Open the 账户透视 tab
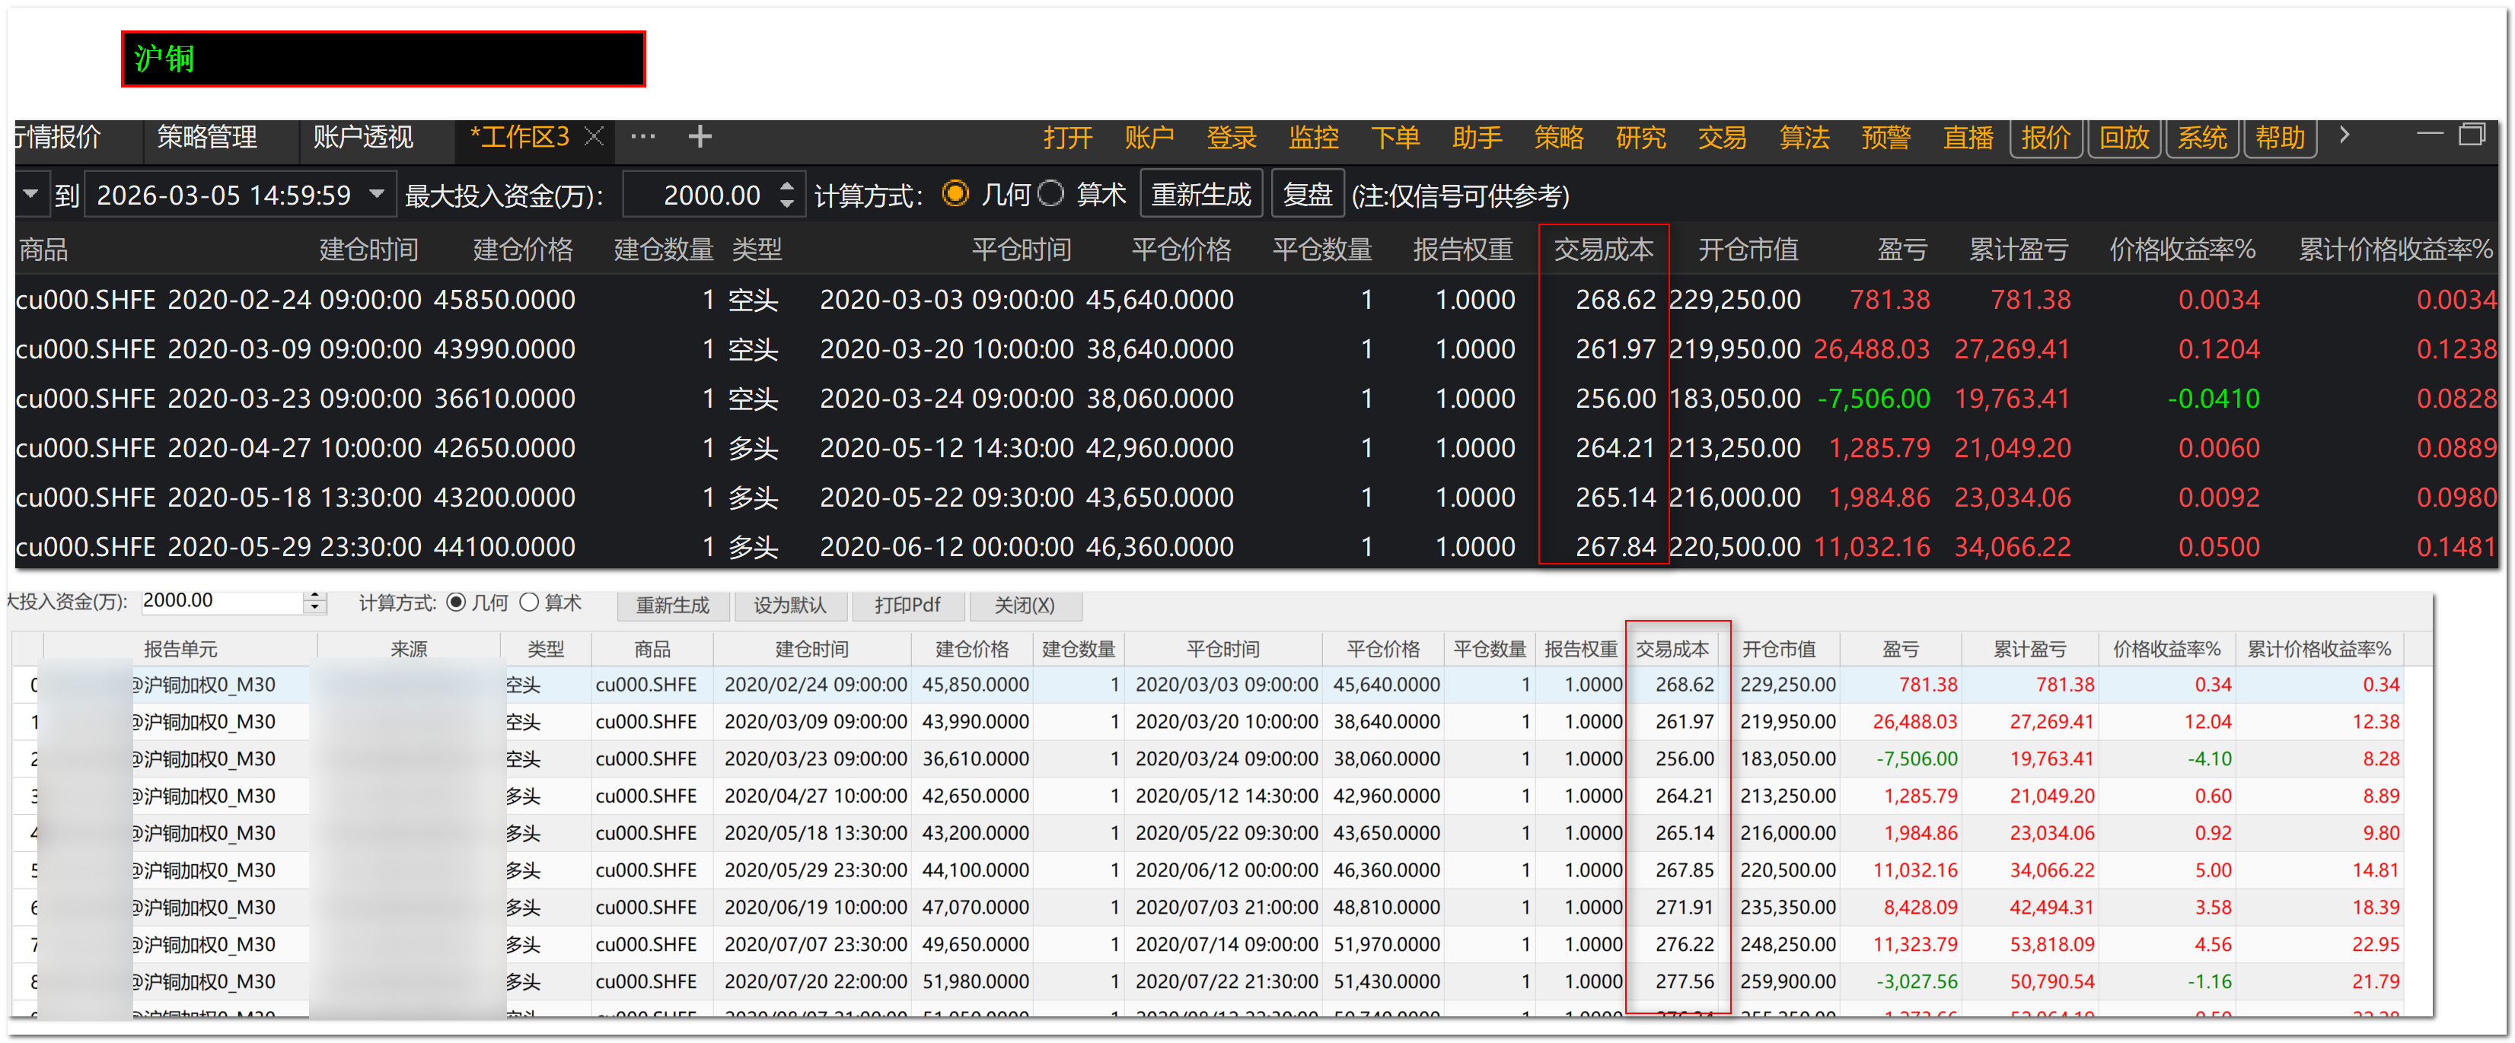 tap(362, 137)
